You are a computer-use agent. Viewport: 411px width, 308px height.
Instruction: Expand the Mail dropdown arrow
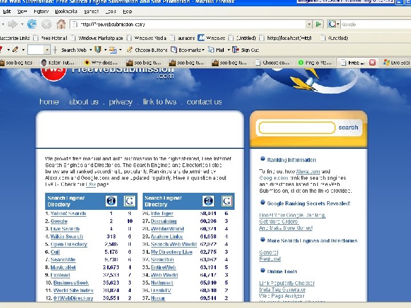click(228, 50)
